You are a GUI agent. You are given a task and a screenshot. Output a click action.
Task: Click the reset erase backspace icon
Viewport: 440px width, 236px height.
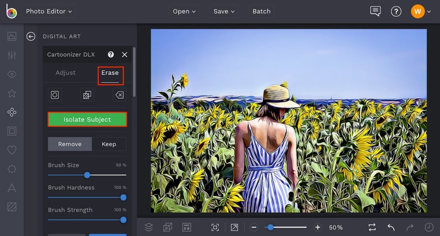[x=119, y=95]
